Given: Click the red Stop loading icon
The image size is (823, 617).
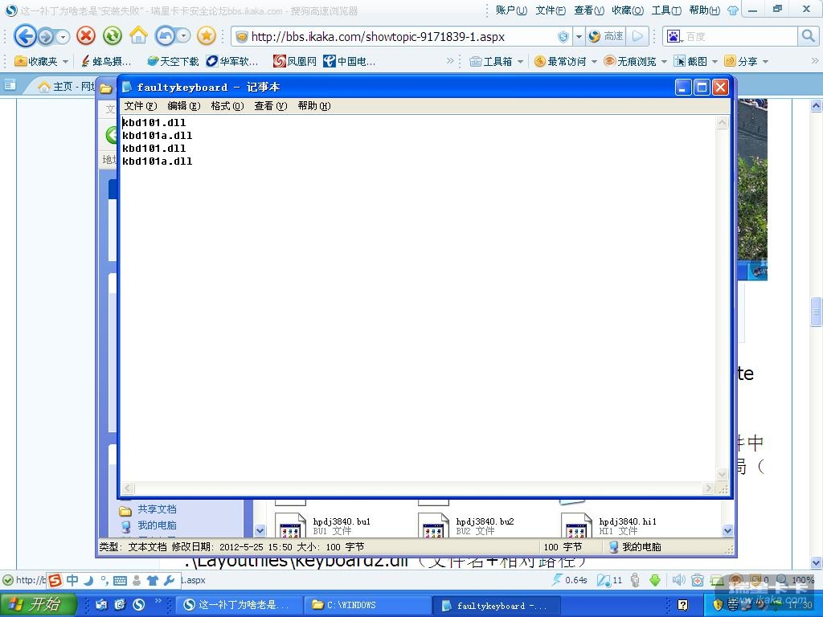Looking at the screenshot, I should point(86,36).
